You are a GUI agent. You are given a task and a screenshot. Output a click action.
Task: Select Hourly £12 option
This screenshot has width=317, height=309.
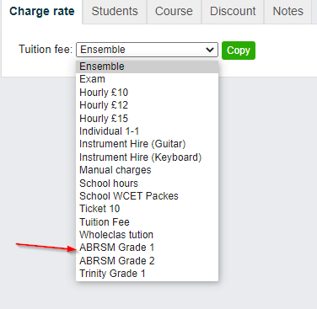147,105
